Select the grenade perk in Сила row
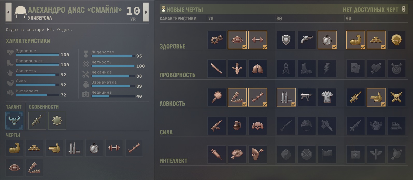 tap(237, 126)
